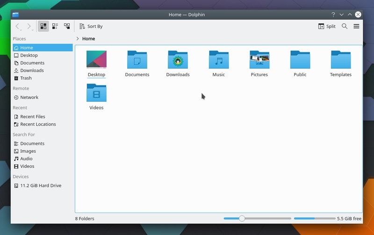Go back with the left arrow
This screenshot has height=235, width=374.
(17, 26)
